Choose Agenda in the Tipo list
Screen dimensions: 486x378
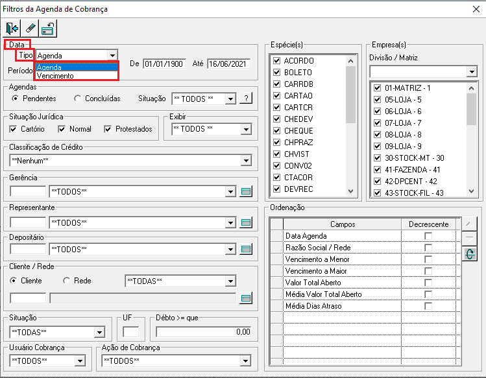tap(77, 67)
